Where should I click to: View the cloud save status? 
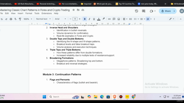click(83, 10)
